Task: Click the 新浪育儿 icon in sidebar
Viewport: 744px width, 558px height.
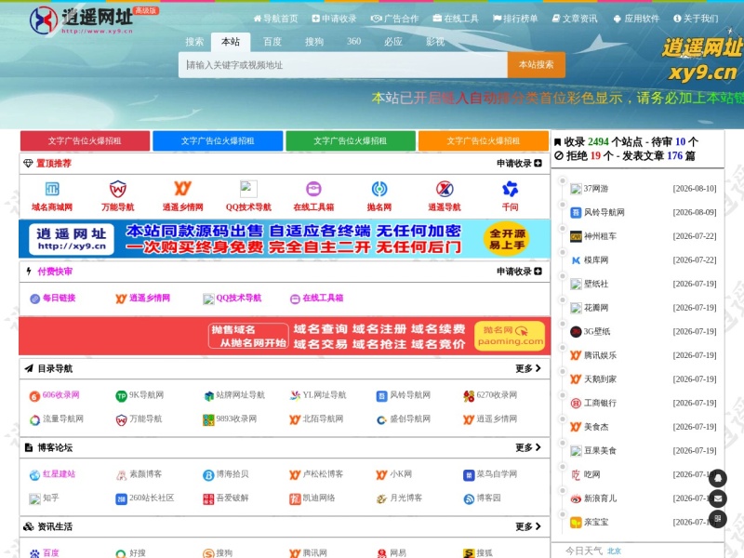Action: [x=576, y=498]
